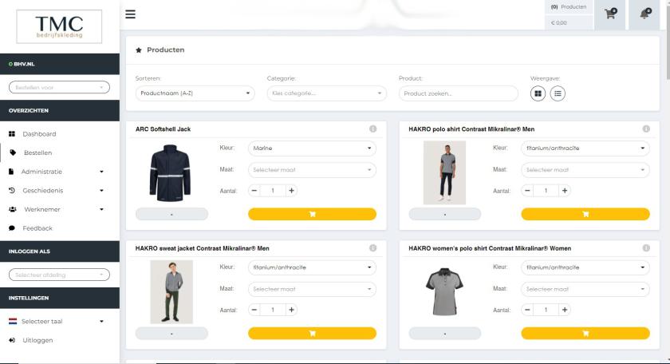Image resolution: width=670 pixels, height=364 pixels.
Task: Add HAKRO polo shirt Men to cart
Action: (x=585, y=214)
